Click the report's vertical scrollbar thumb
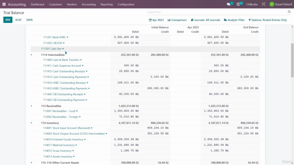This screenshot has height=165, width=294. 292,60
